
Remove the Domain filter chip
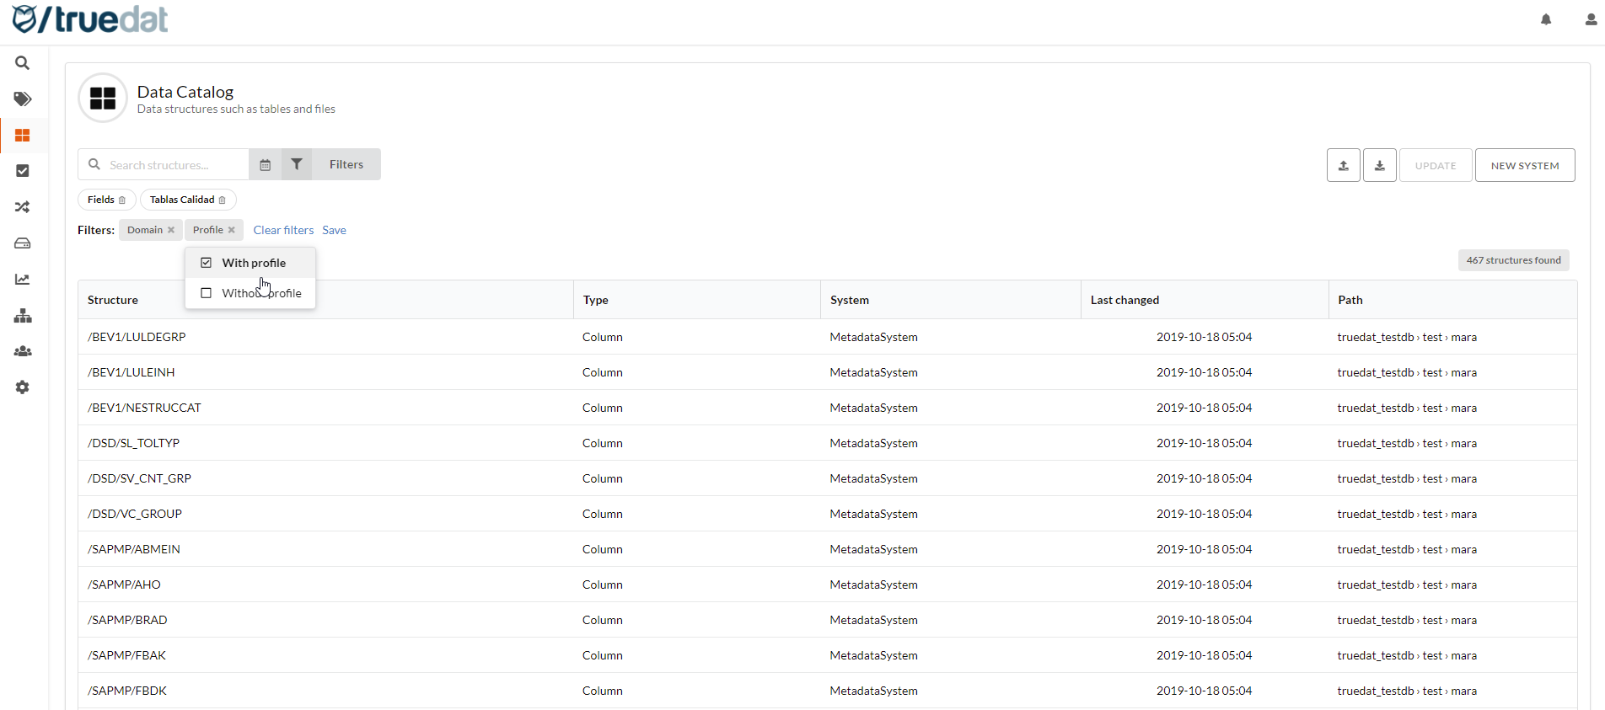coord(171,230)
